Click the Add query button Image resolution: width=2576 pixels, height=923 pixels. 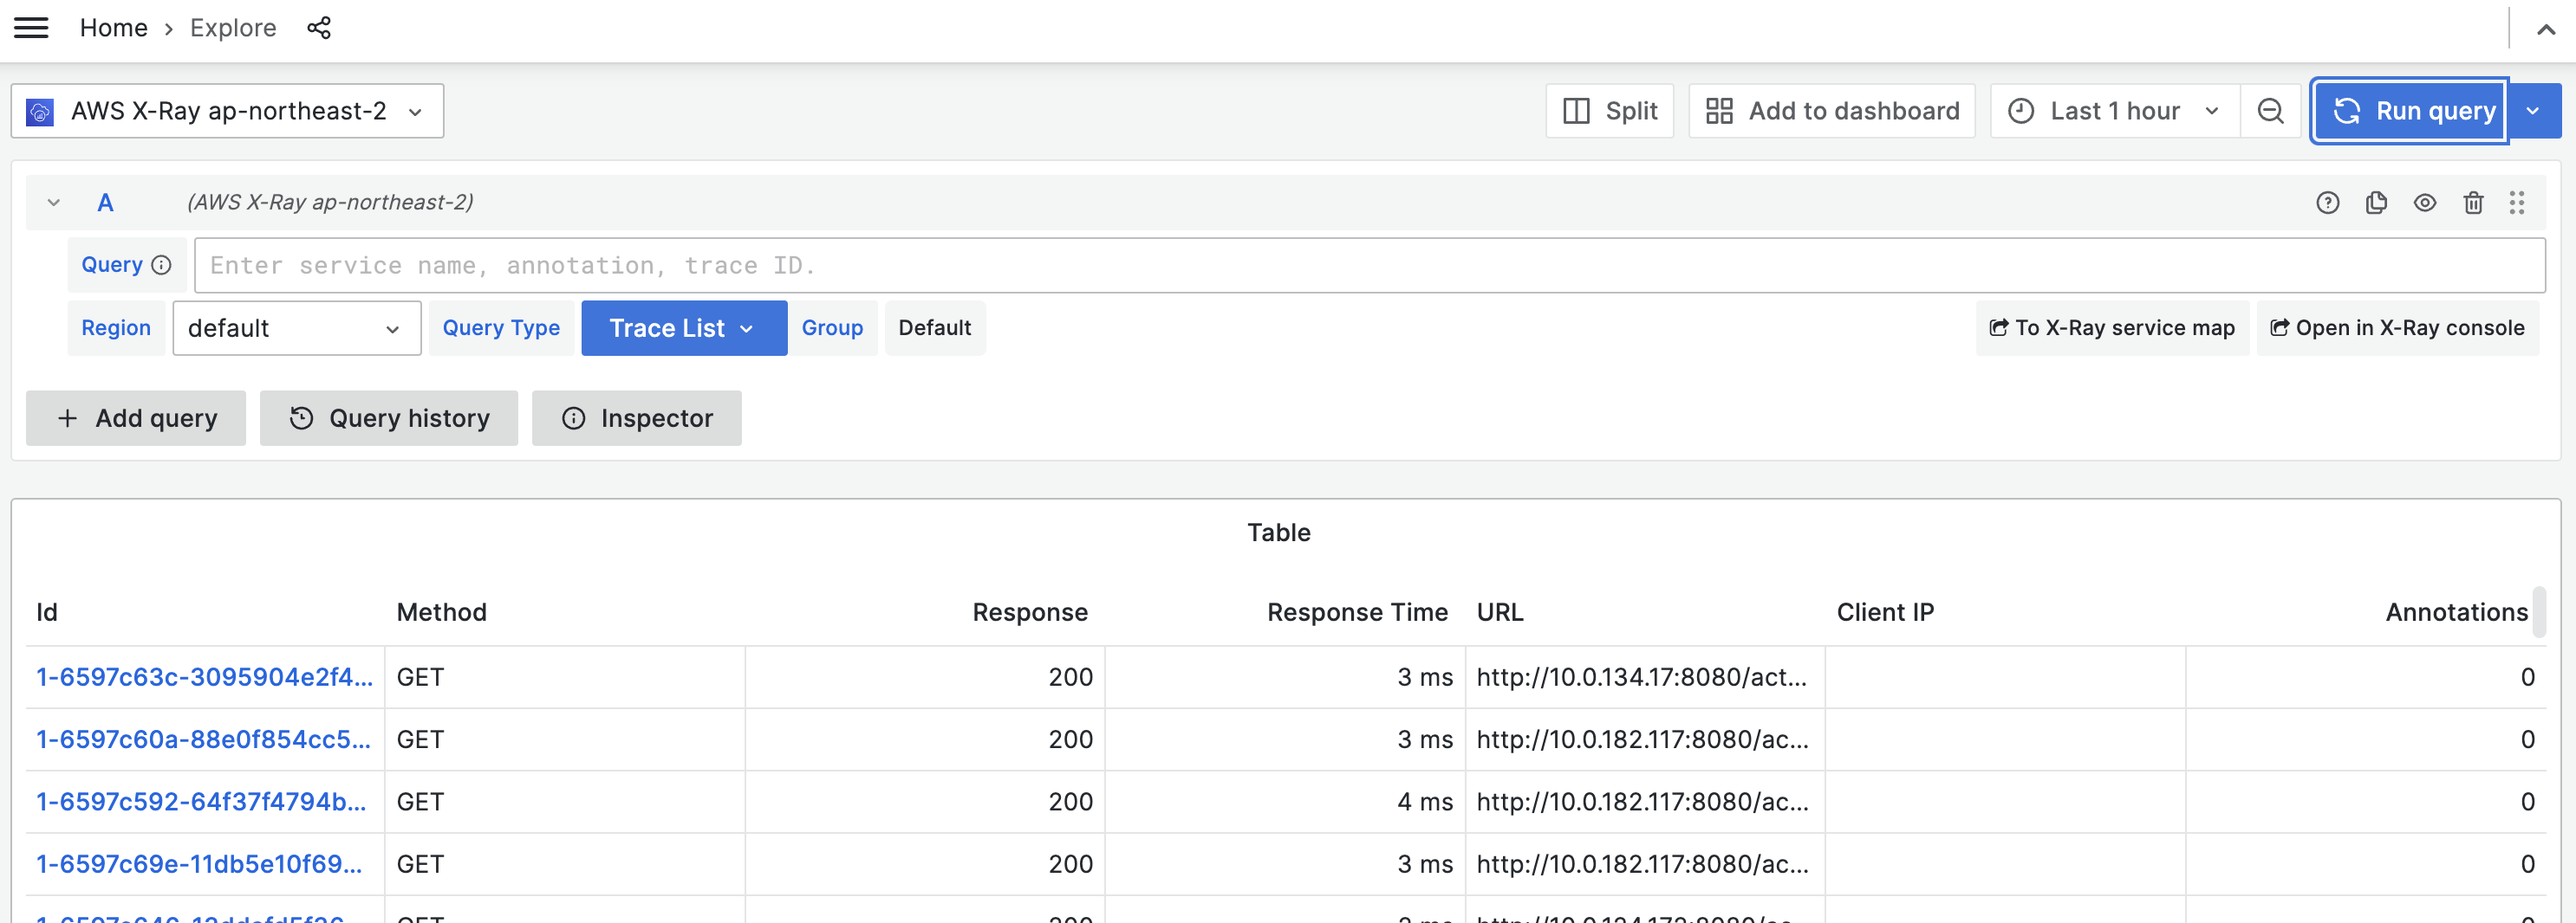136,418
